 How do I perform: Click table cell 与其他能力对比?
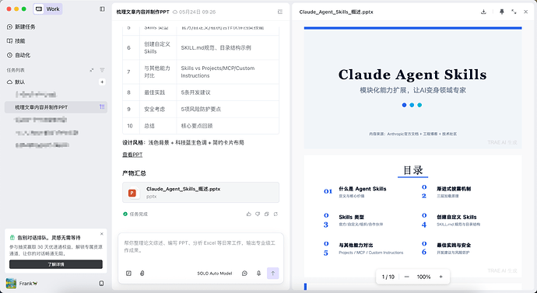click(157, 72)
